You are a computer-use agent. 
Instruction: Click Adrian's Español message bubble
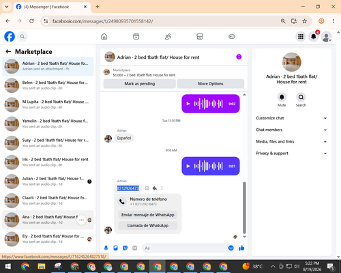point(124,138)
